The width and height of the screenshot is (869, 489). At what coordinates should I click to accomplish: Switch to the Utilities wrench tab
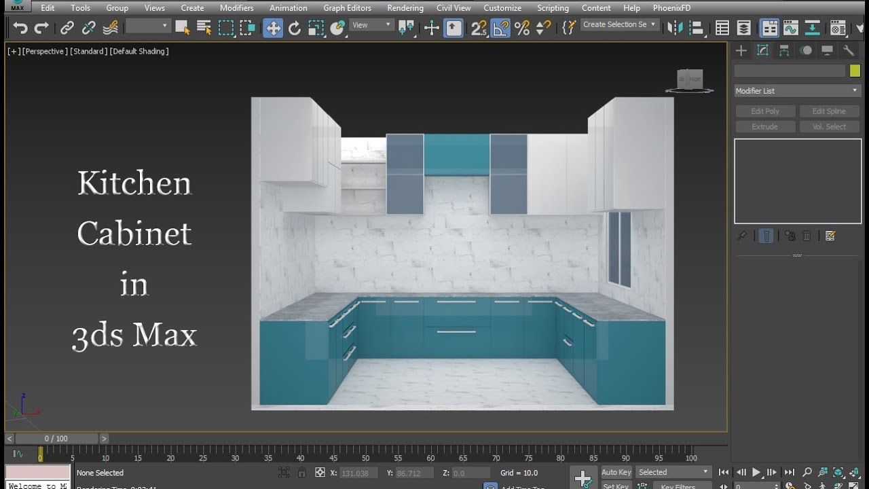pyautogui.click(x=849, y=50)
